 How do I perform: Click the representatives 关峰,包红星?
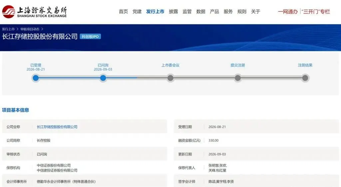(x=217, y=170)
